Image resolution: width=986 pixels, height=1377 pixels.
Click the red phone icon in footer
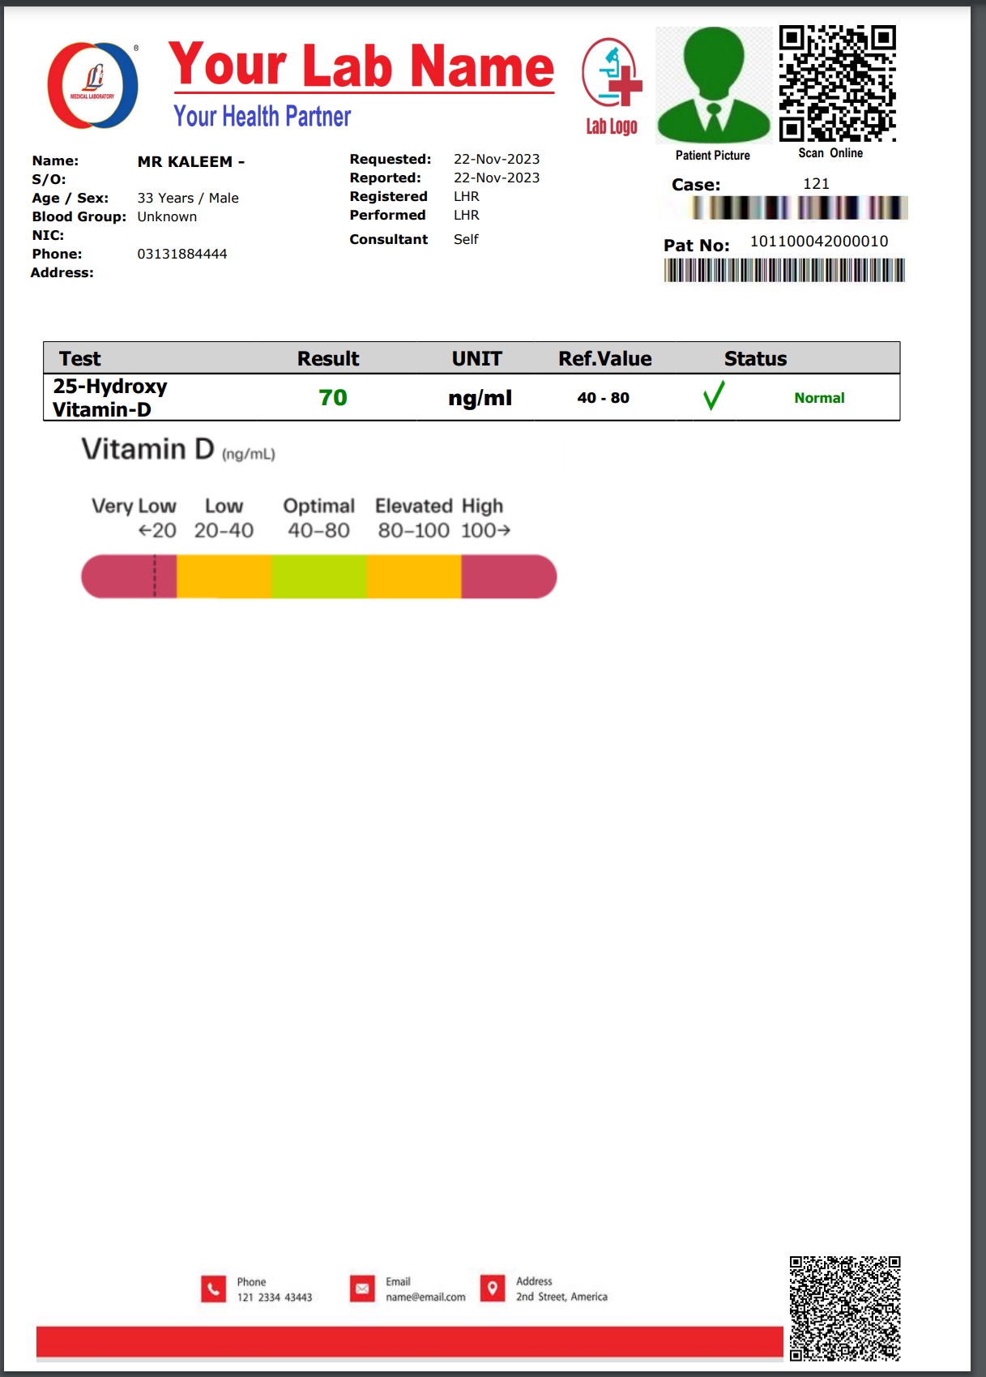pyautogui.click(x=213, y=1289)
